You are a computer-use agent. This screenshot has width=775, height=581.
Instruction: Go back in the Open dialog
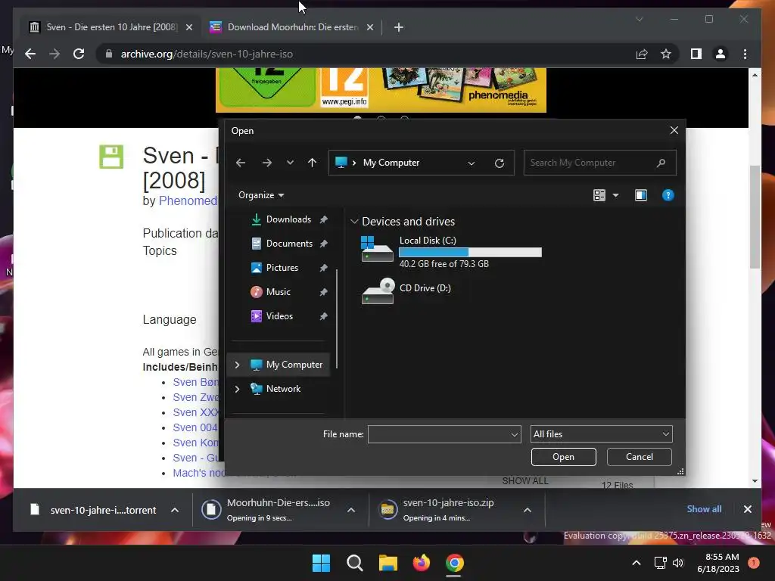(241, 163)
